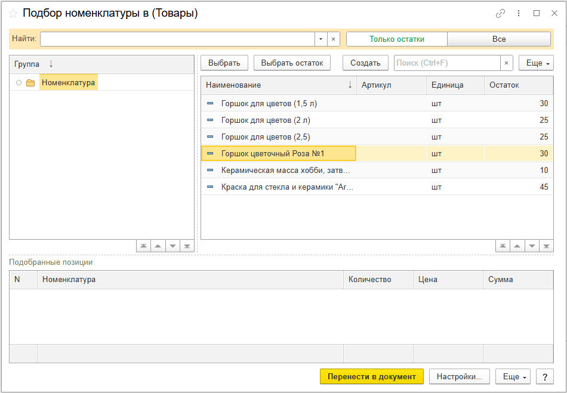Select row Краска для стекла и керамики
567x393 pixels.
tap(377, 187)
